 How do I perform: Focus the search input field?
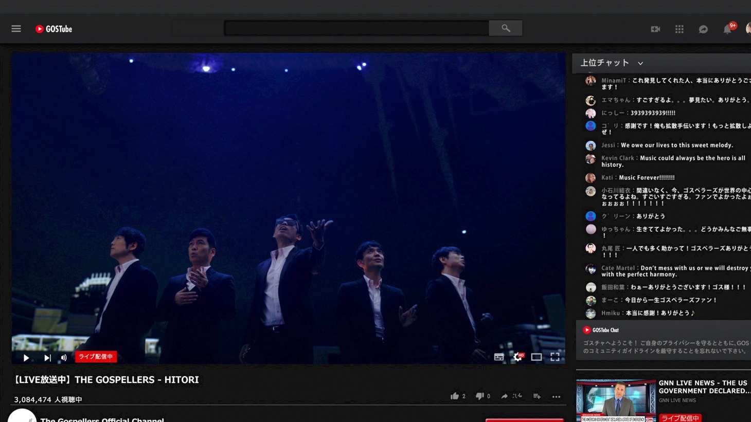(356, 28)
